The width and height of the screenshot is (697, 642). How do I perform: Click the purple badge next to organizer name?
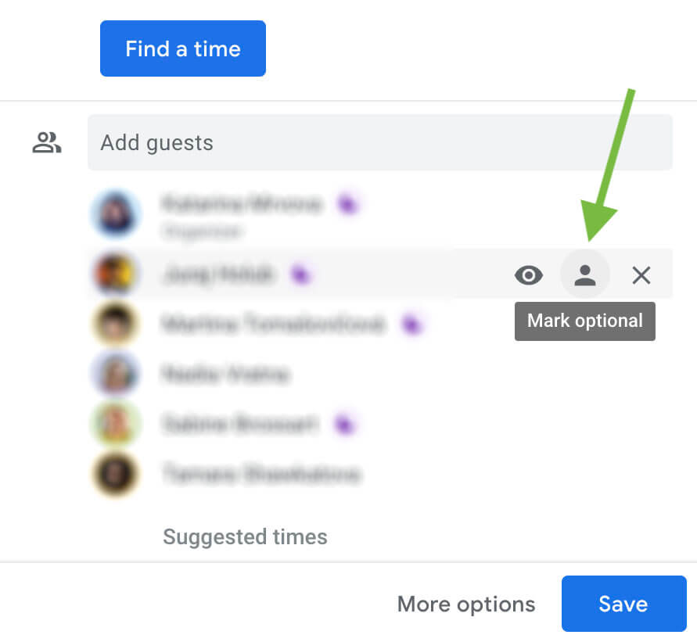coord(348,205)
